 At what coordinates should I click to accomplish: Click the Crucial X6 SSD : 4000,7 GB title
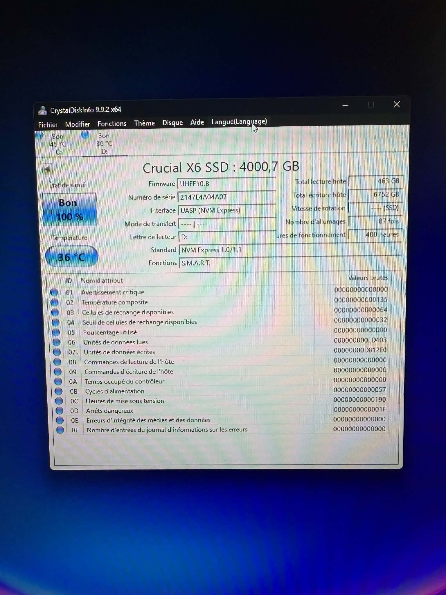coord(221,167)
